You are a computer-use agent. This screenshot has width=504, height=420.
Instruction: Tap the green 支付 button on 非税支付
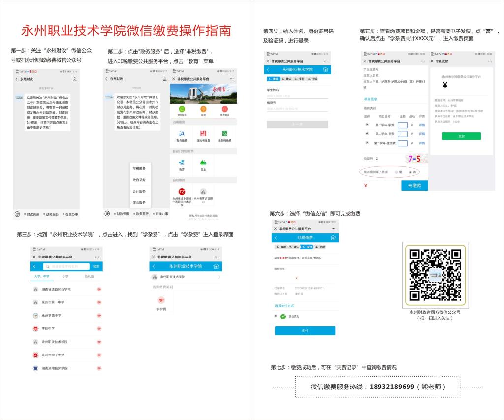click(461, 136)
